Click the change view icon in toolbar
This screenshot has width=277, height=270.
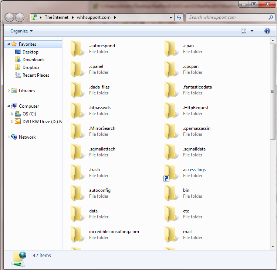(244, 31)
